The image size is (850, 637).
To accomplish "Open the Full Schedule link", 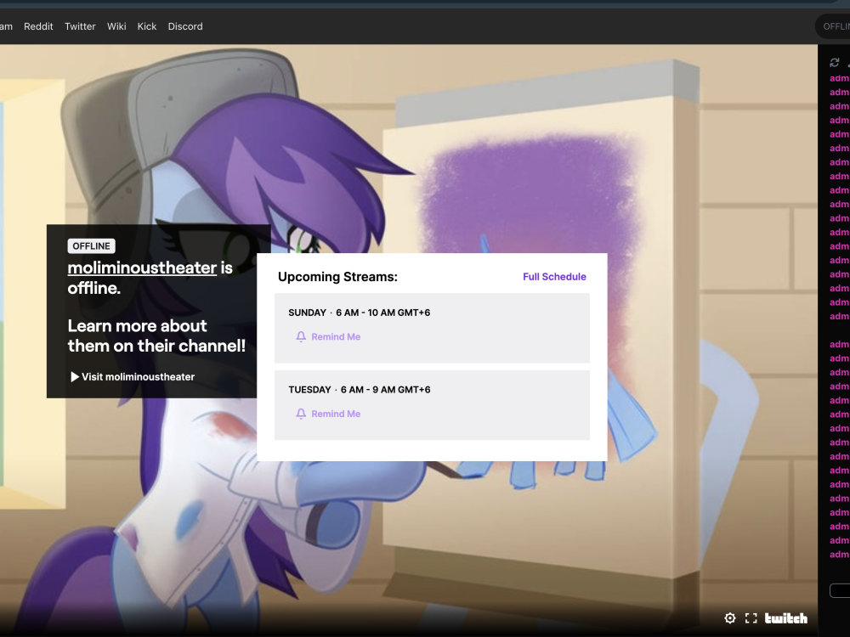I will click(554, 277).
